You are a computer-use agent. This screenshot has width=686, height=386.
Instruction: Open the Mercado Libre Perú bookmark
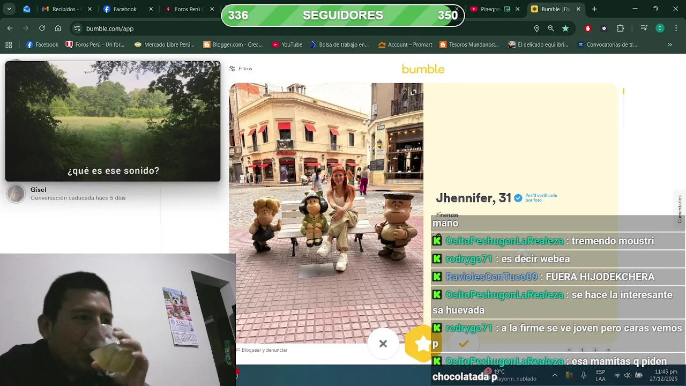pyautogui.click(x=165, y=45)
